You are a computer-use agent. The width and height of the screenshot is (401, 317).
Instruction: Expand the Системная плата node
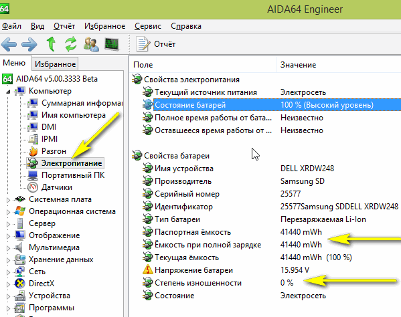pyautogui.click(x=8, y=200)
